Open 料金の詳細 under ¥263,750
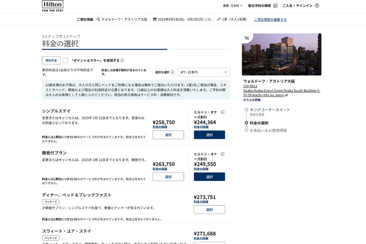This screenshot has height=244, width=366. (160, 169)
